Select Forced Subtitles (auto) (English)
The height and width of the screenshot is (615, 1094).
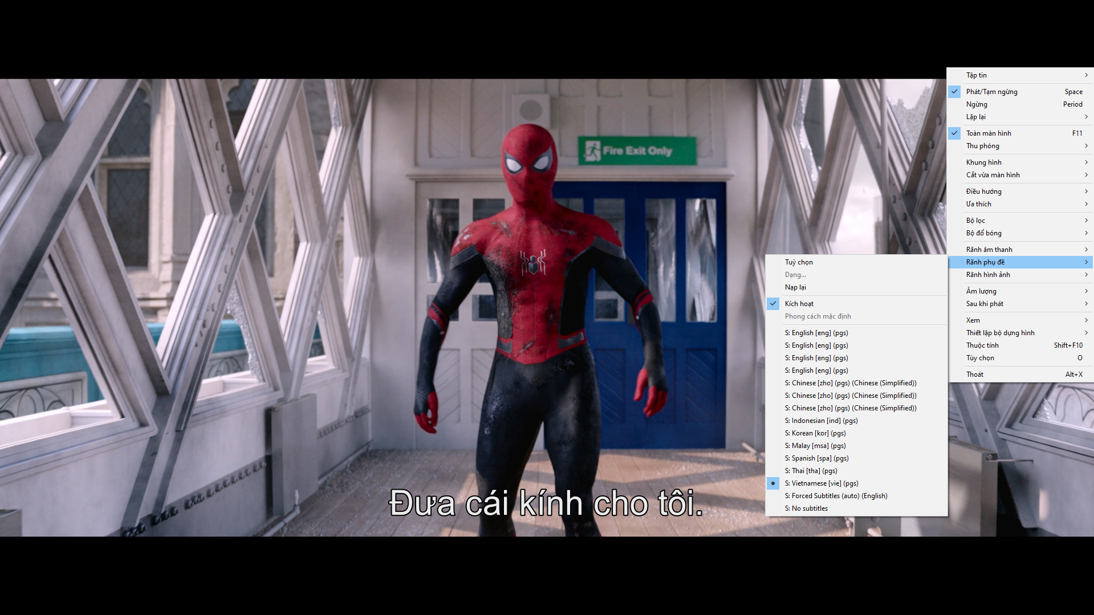pos(856,496)
